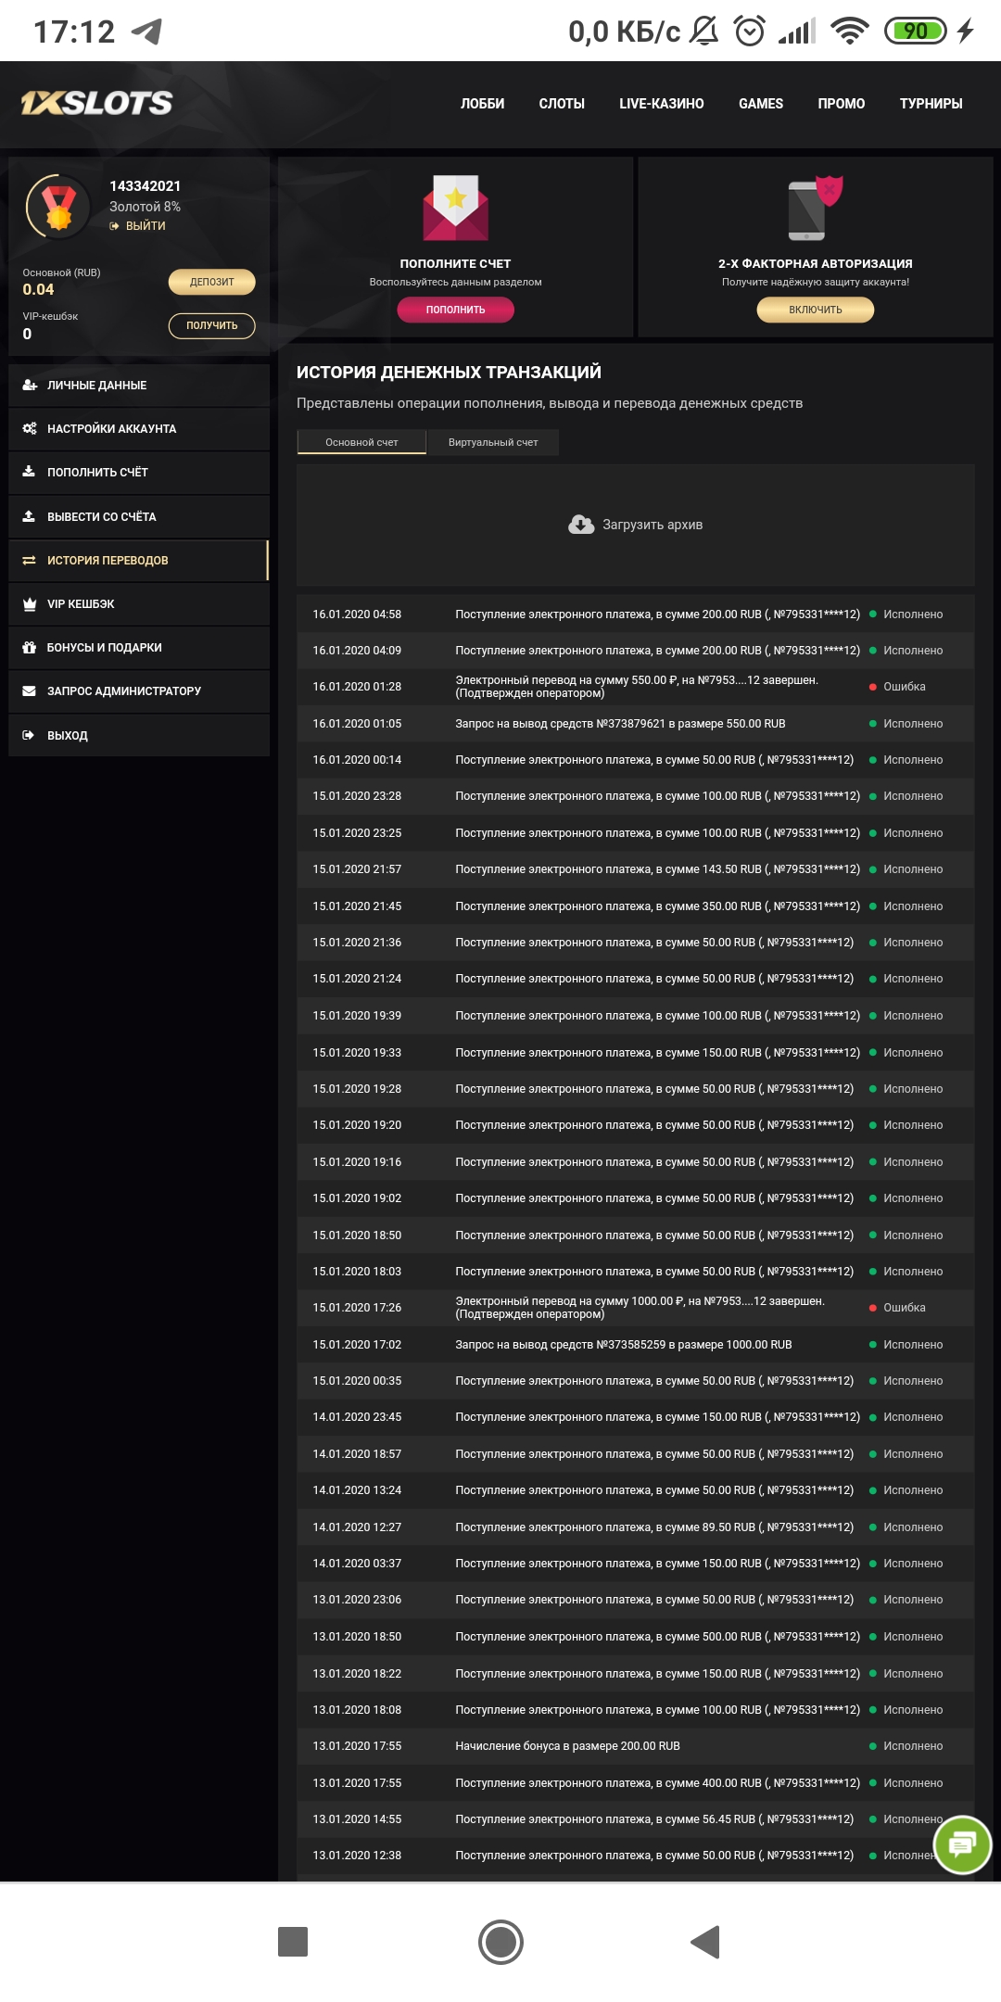Click account number 143342021
This screenshot has height=2002, width=1001.
pos(146,186)
